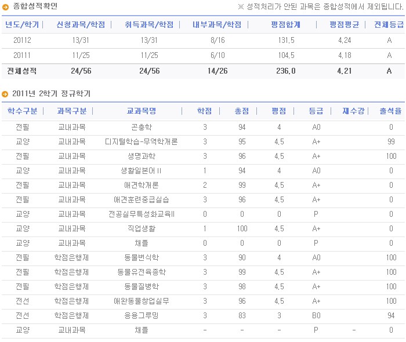Viewport: 406px width, 342px height.
Task: Click the orange icon beside 2011년 2학기 정규학기
Action: [5, 94]
